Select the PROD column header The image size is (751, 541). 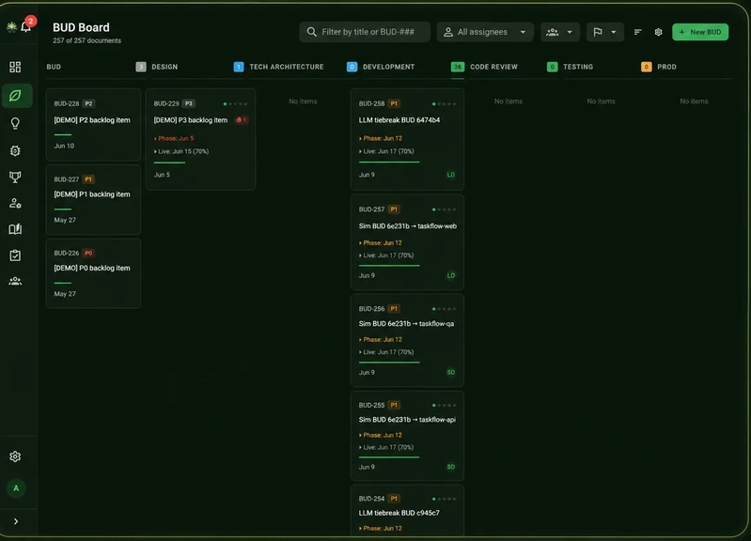pyautogui.click(x=666, y=67)
